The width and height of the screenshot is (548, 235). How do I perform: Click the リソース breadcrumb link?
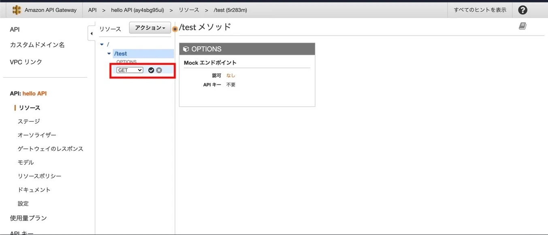(x=189, y=10)
